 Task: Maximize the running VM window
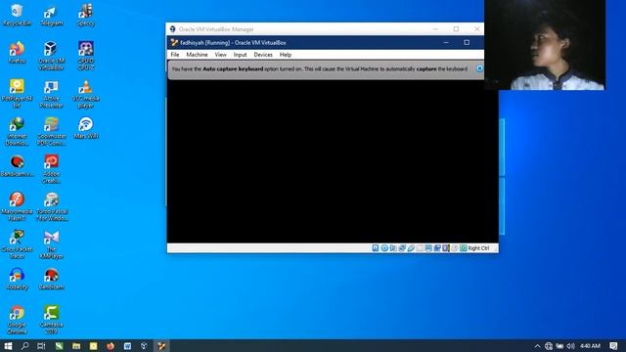click(467, 42)
